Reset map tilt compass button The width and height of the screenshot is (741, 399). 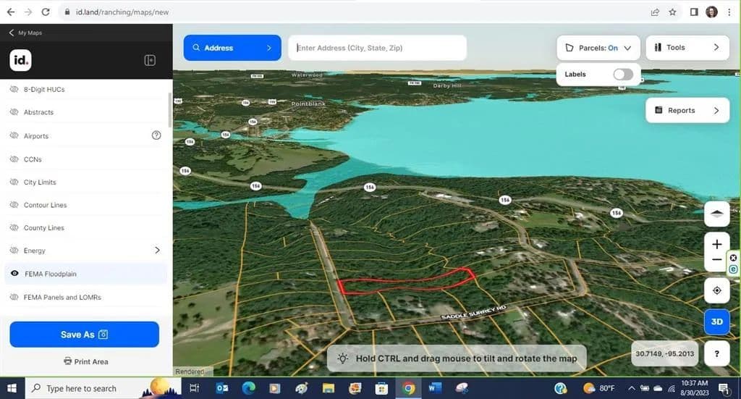(x=716, y=214)
